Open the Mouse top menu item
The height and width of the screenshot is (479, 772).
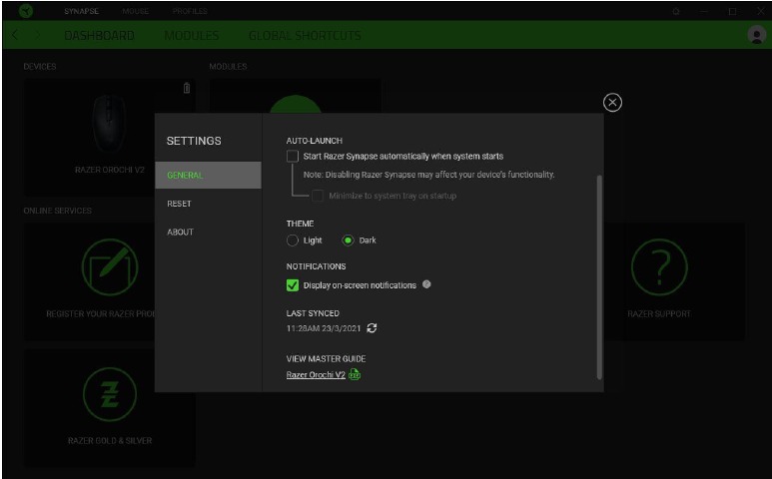click(x=136, y=11)
